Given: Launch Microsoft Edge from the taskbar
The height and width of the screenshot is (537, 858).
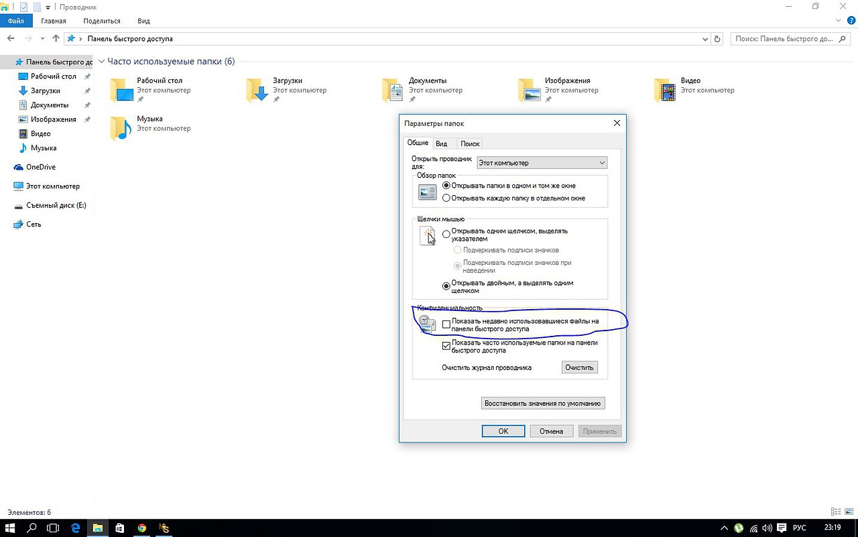Looking at the screenshot, I should point(75,528).
